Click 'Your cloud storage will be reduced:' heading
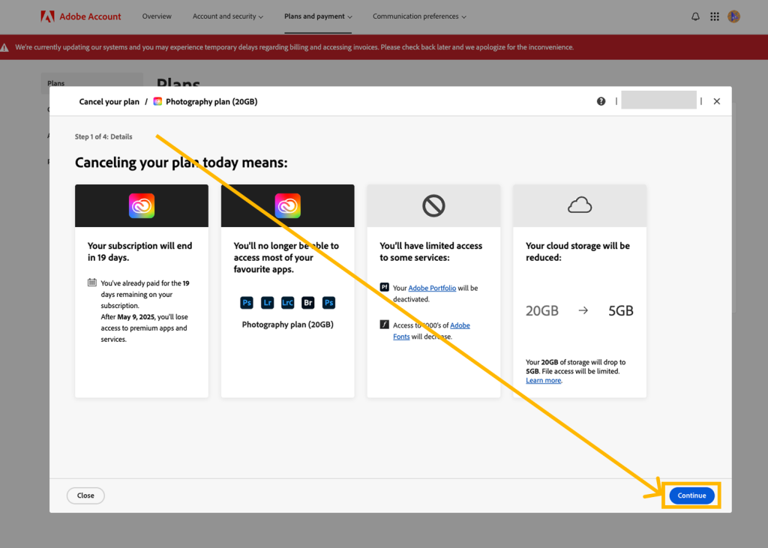Image resolution: width=768 pixels, height=548 pixels. click(578, 252)
